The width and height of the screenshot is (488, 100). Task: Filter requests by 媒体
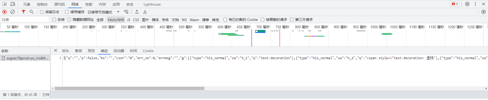point(155,20)
